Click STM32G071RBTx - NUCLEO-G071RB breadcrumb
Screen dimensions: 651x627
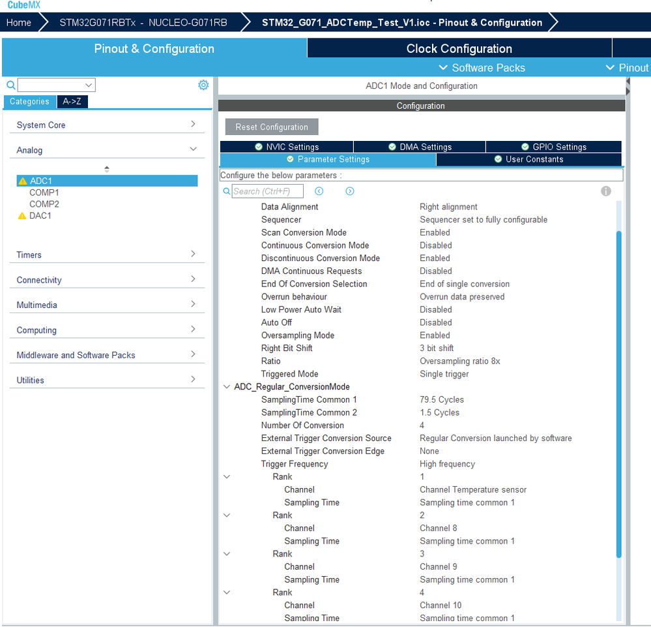click(x=143, y=22)
